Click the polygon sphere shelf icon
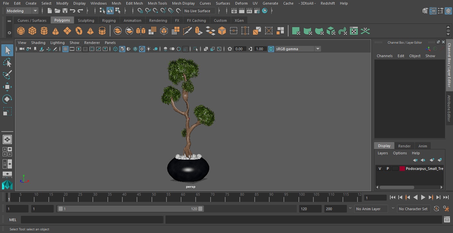Viewport: 453px width, 233px height. pyautogui.click(x=21, y=31)
